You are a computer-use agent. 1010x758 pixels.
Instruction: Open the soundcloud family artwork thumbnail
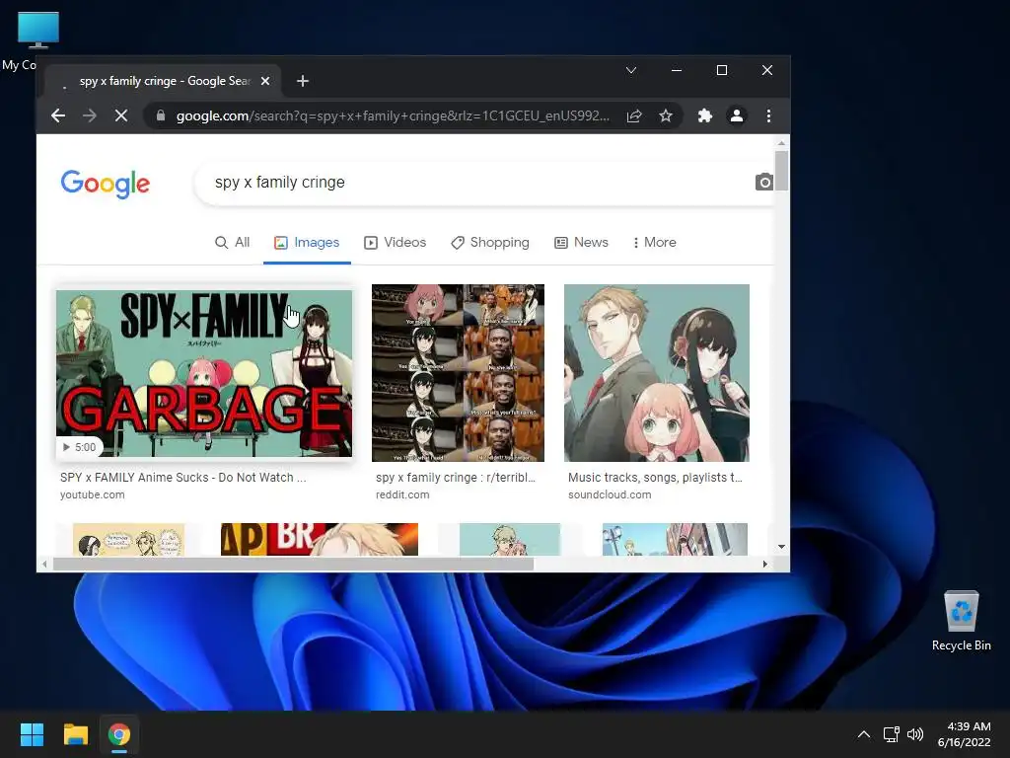click(x=656, y=372)
